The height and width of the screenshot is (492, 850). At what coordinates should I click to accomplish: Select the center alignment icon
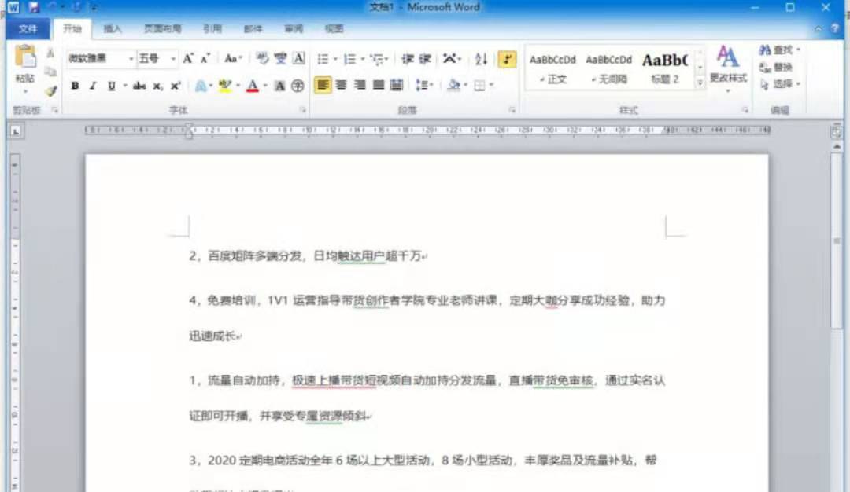tap(340, 84)
